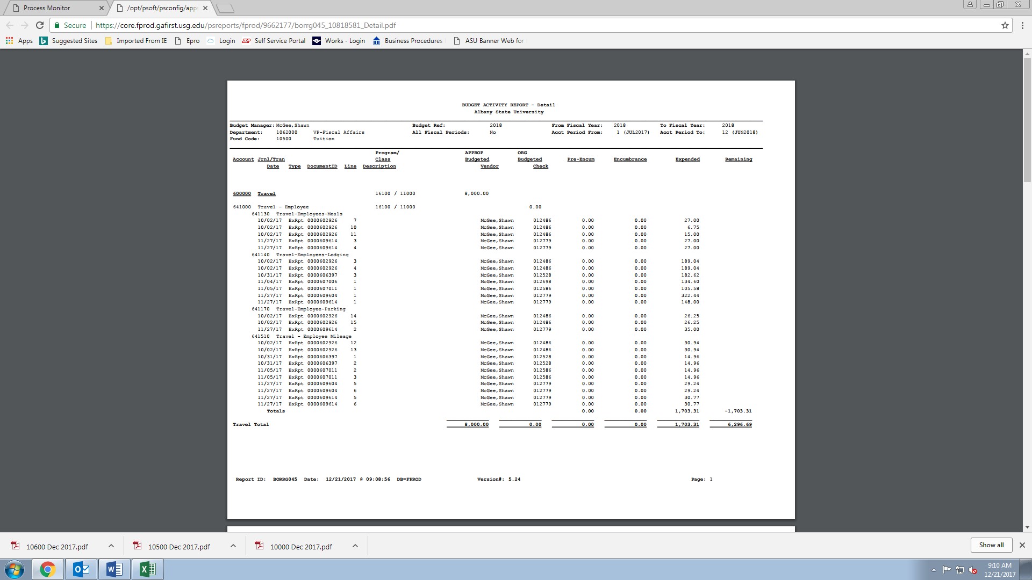Image resolution: width=1032 pixels, height=580 pixels.
Task: Click the vertical scrollbar thumb
Action: click(1027, 119)
